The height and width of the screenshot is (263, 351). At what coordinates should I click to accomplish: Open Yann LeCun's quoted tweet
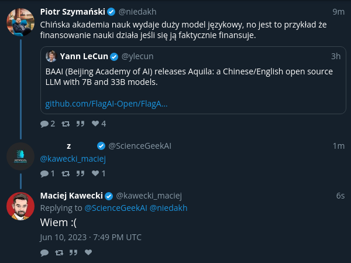tap(193, 80)
